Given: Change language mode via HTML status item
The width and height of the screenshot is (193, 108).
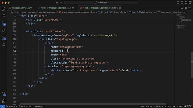Looking at the screenshot, I should pyautogui.click(x=179, y=106).
